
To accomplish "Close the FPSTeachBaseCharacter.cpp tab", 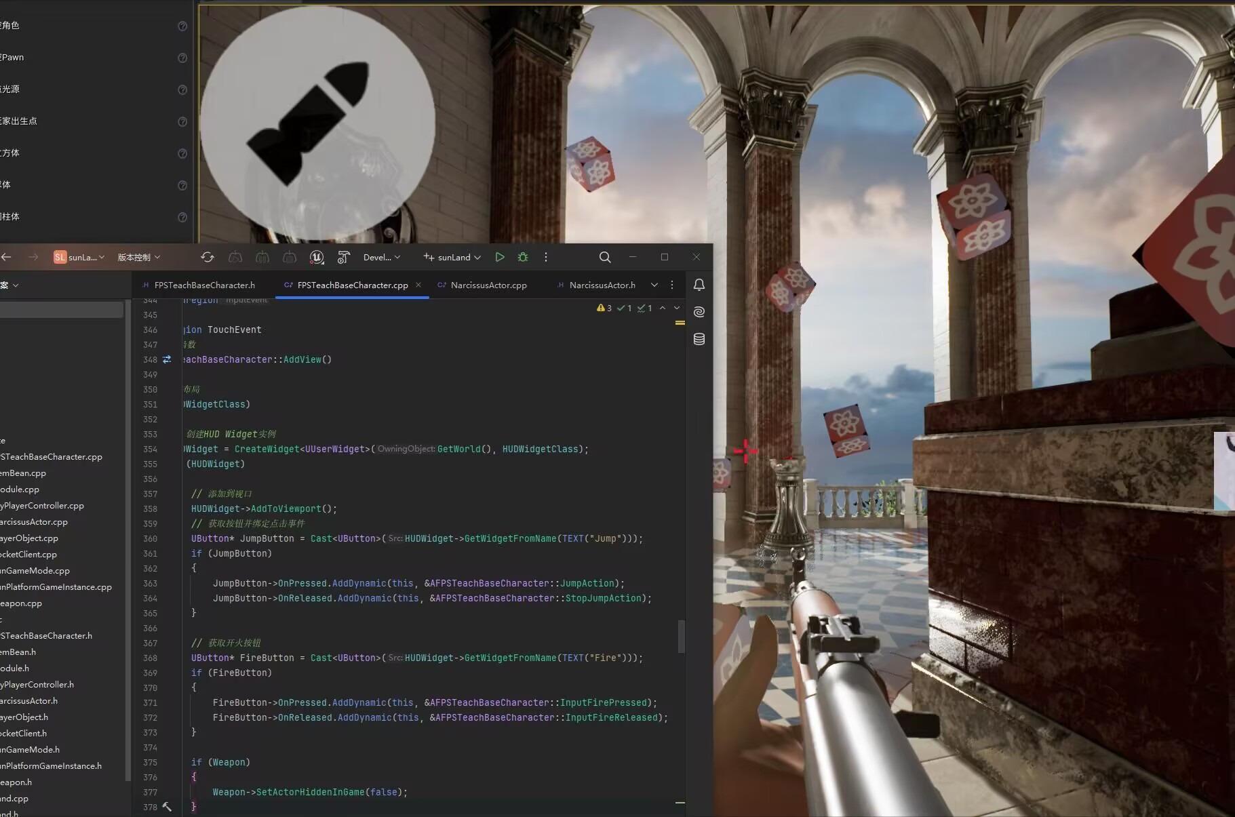I will (418, 285).
